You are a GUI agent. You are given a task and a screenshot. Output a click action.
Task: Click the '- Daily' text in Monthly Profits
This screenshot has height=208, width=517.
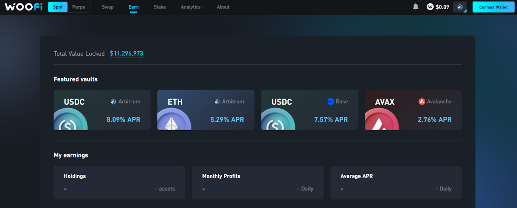(305, 189)
